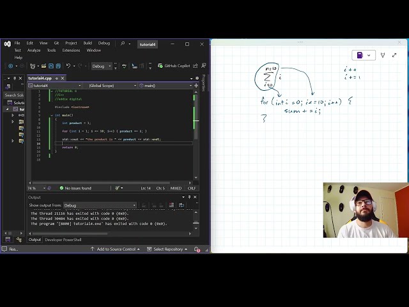Pin the Output panel

pyautogui.click(x=189, y=197)
